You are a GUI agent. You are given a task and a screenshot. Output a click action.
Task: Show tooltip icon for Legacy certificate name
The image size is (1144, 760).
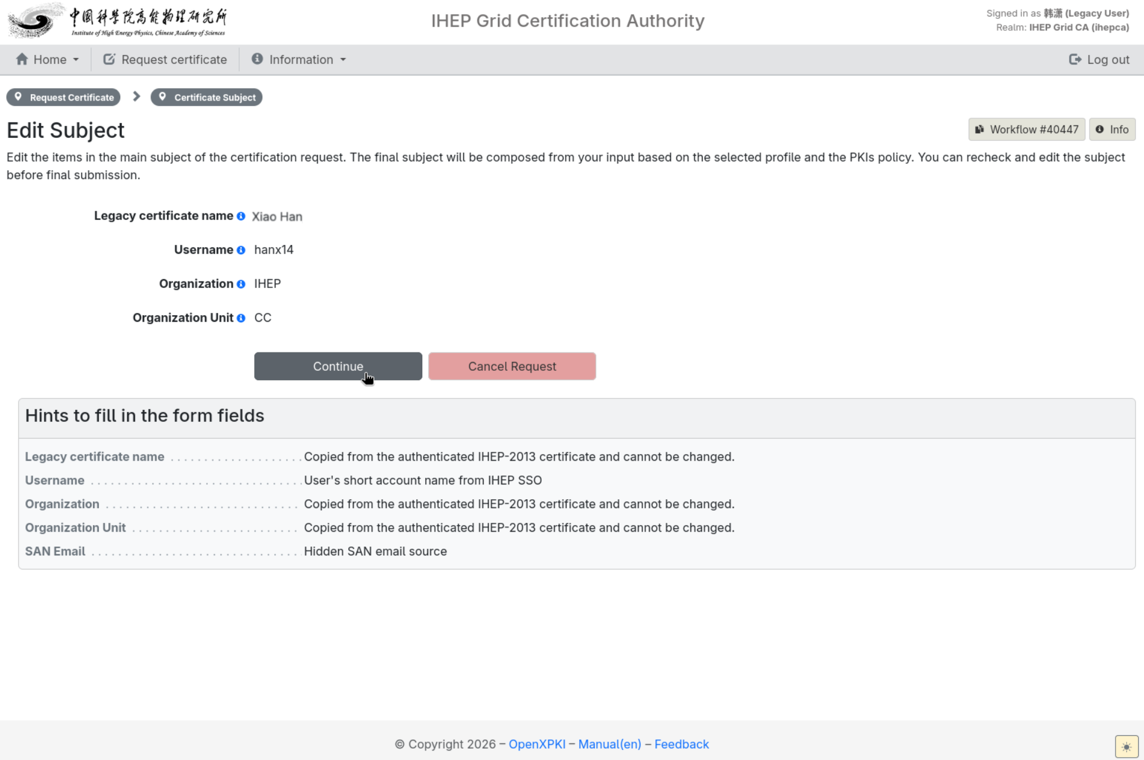(x=241, y=216)
